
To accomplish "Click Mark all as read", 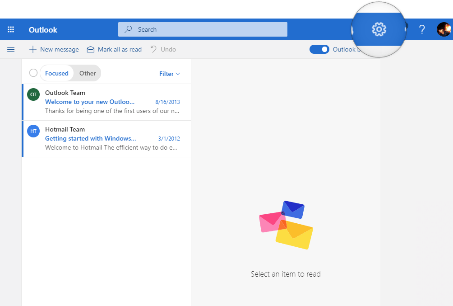I will click(115, 50).
